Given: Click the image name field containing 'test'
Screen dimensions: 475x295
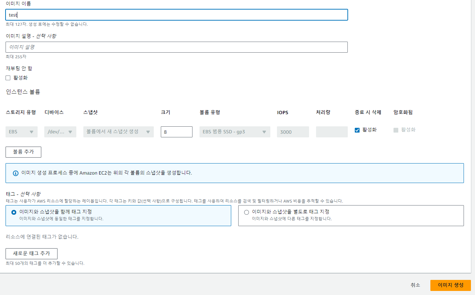Looking at the screenshot, I should click(177, 15).
